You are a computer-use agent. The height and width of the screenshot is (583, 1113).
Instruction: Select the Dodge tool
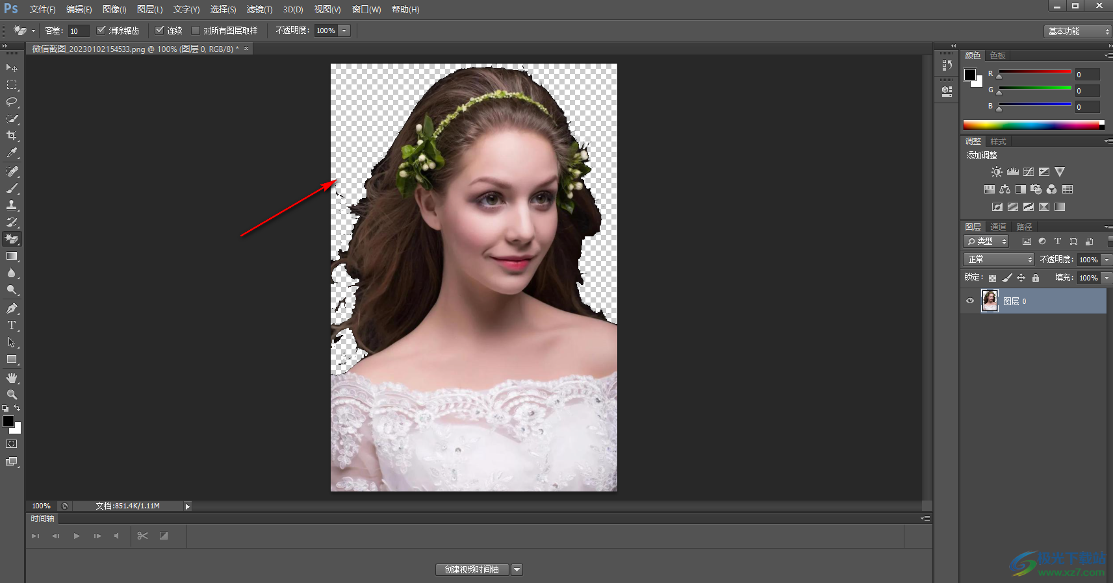pos(12,290)
